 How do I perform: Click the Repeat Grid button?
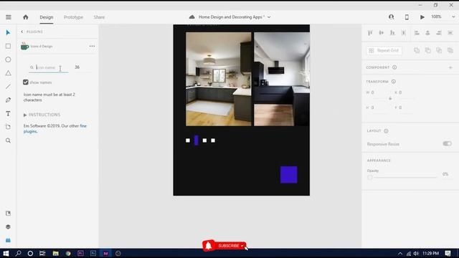tap(384, 51)
